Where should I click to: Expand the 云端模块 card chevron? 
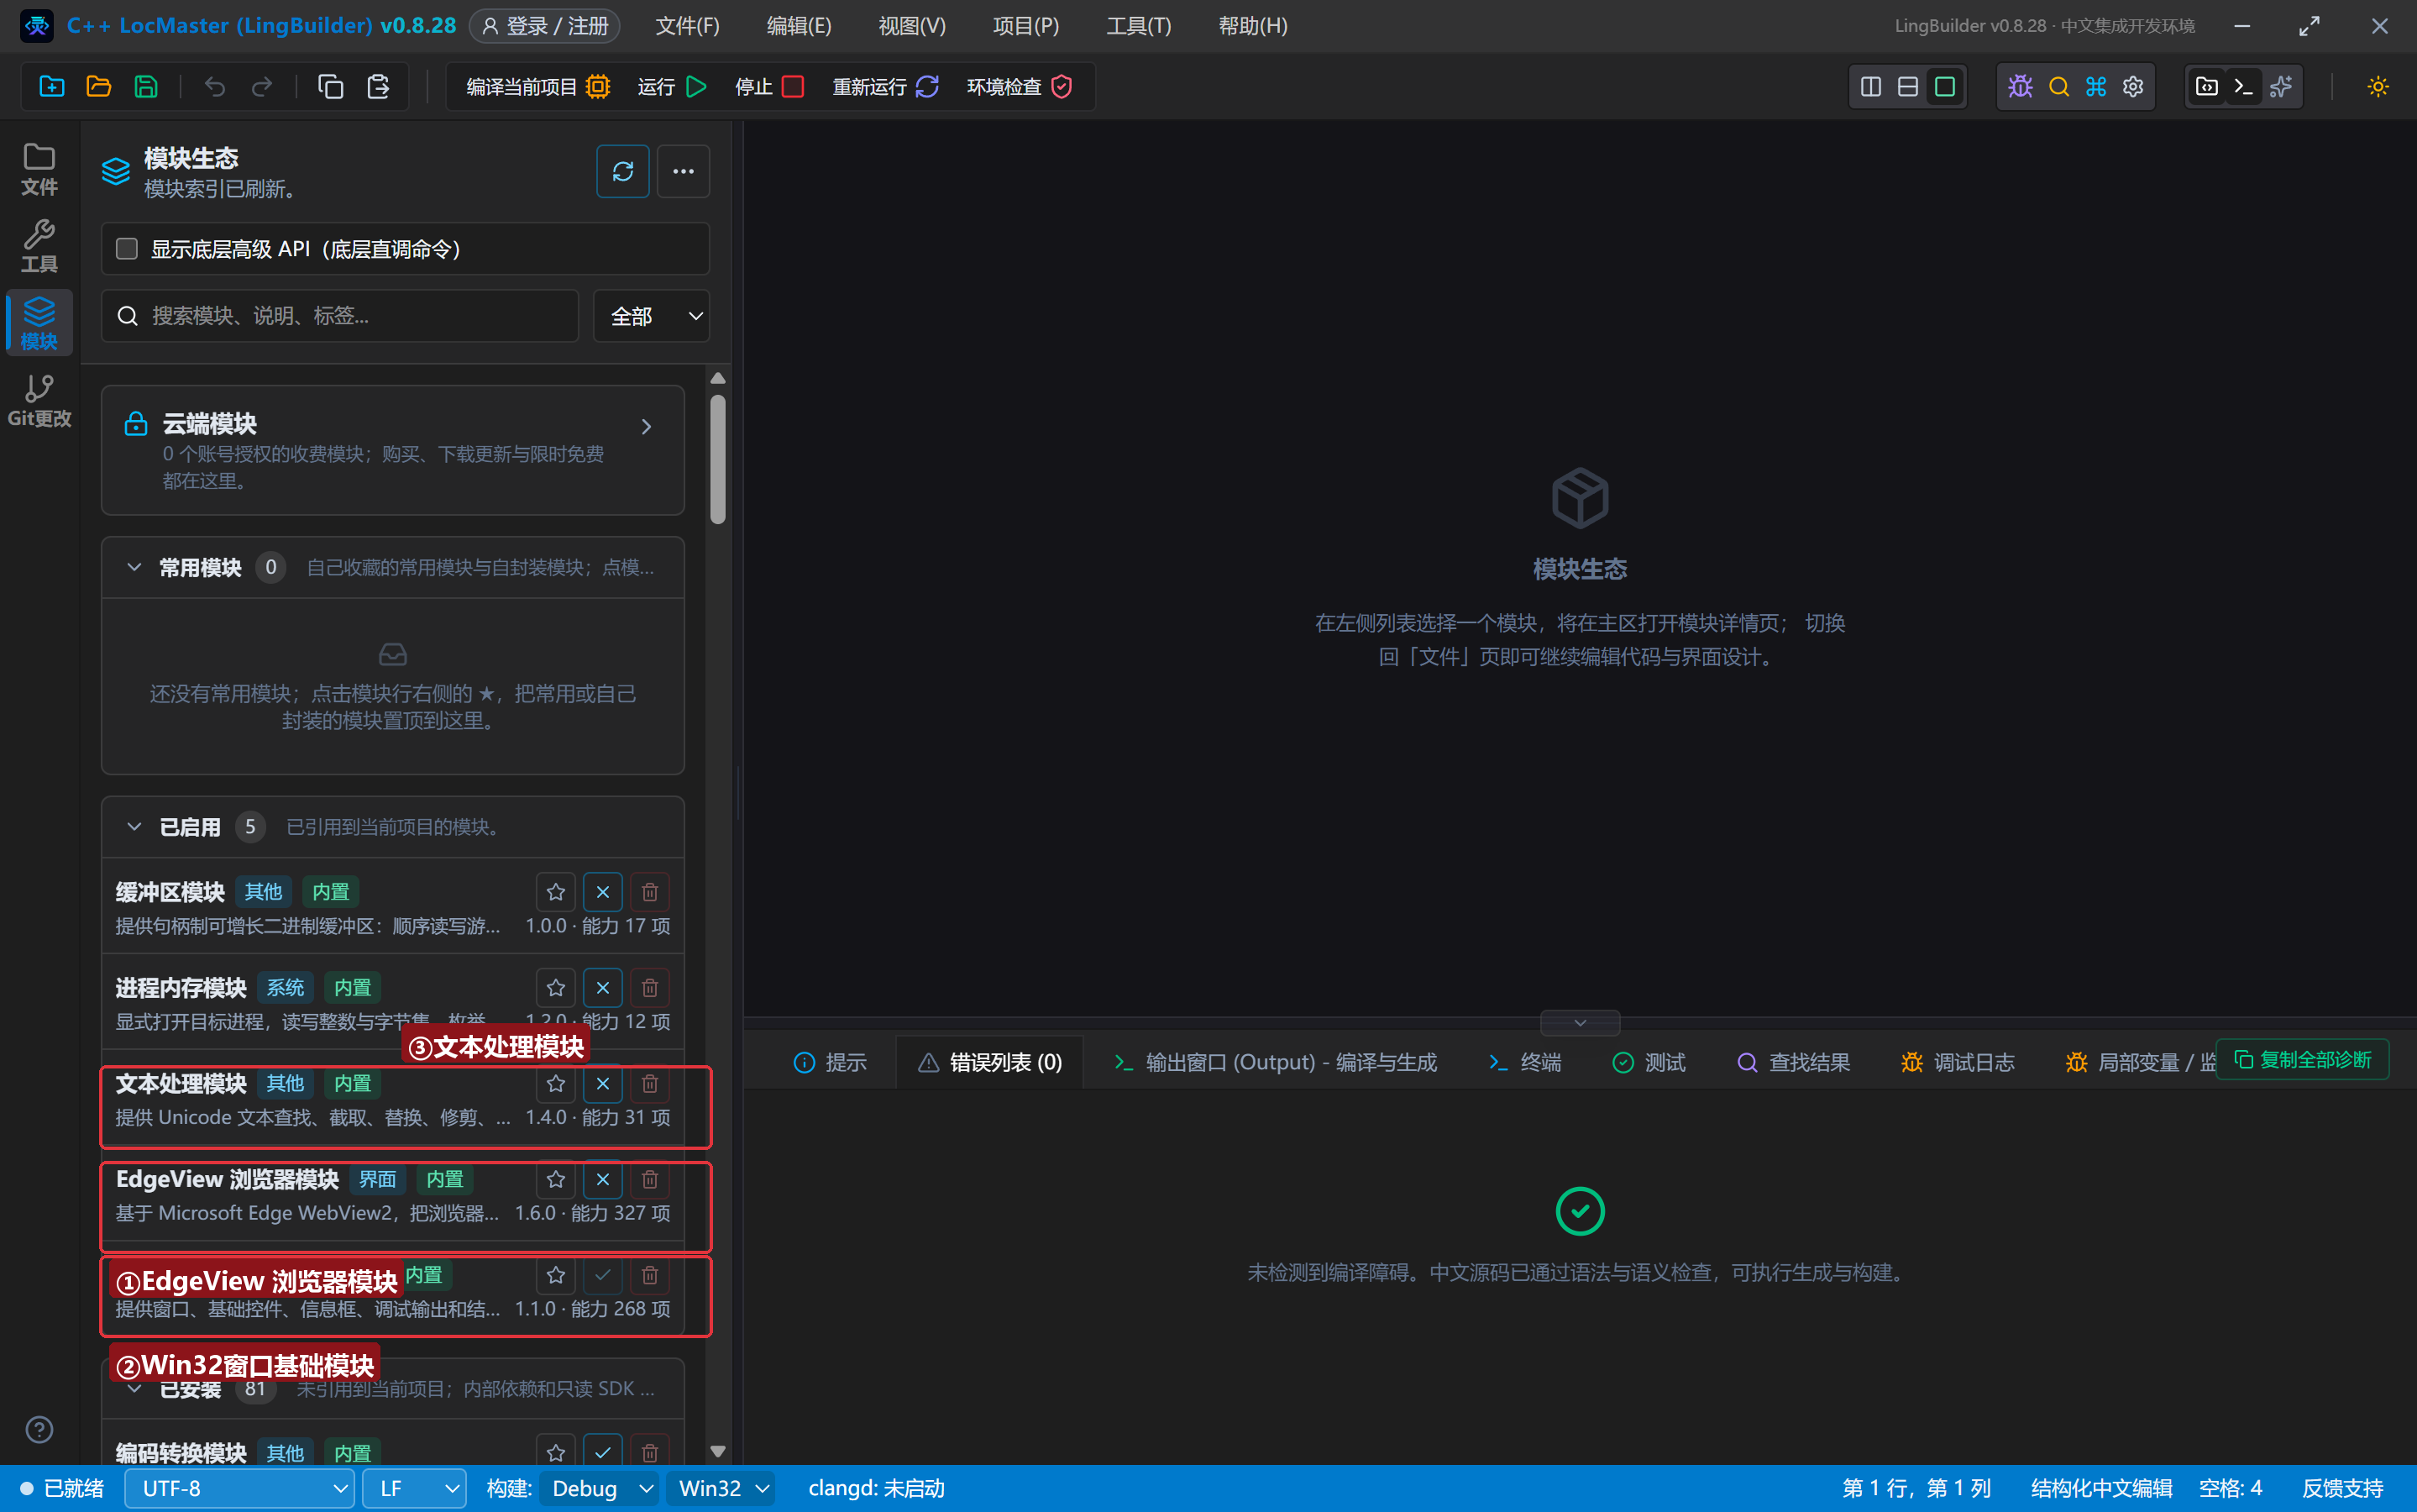pyautogui.click(x=647, y=426)
